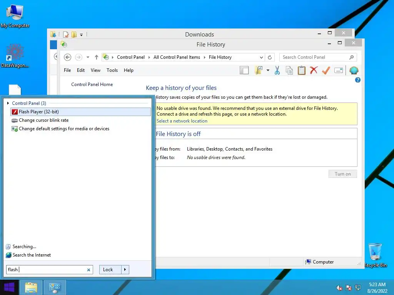Screen dimensions: 394x295
Task: Toggle the preview pane layout icon
Action: [x=244, y=71]
